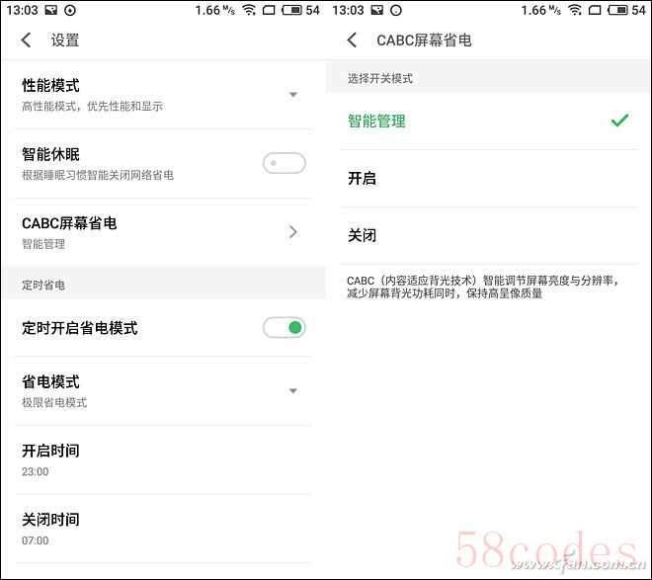Image resolution: width=652 pixels, height=580 pixels.
Task: Tap the image notification icon in left status bar
Action: 50,10
